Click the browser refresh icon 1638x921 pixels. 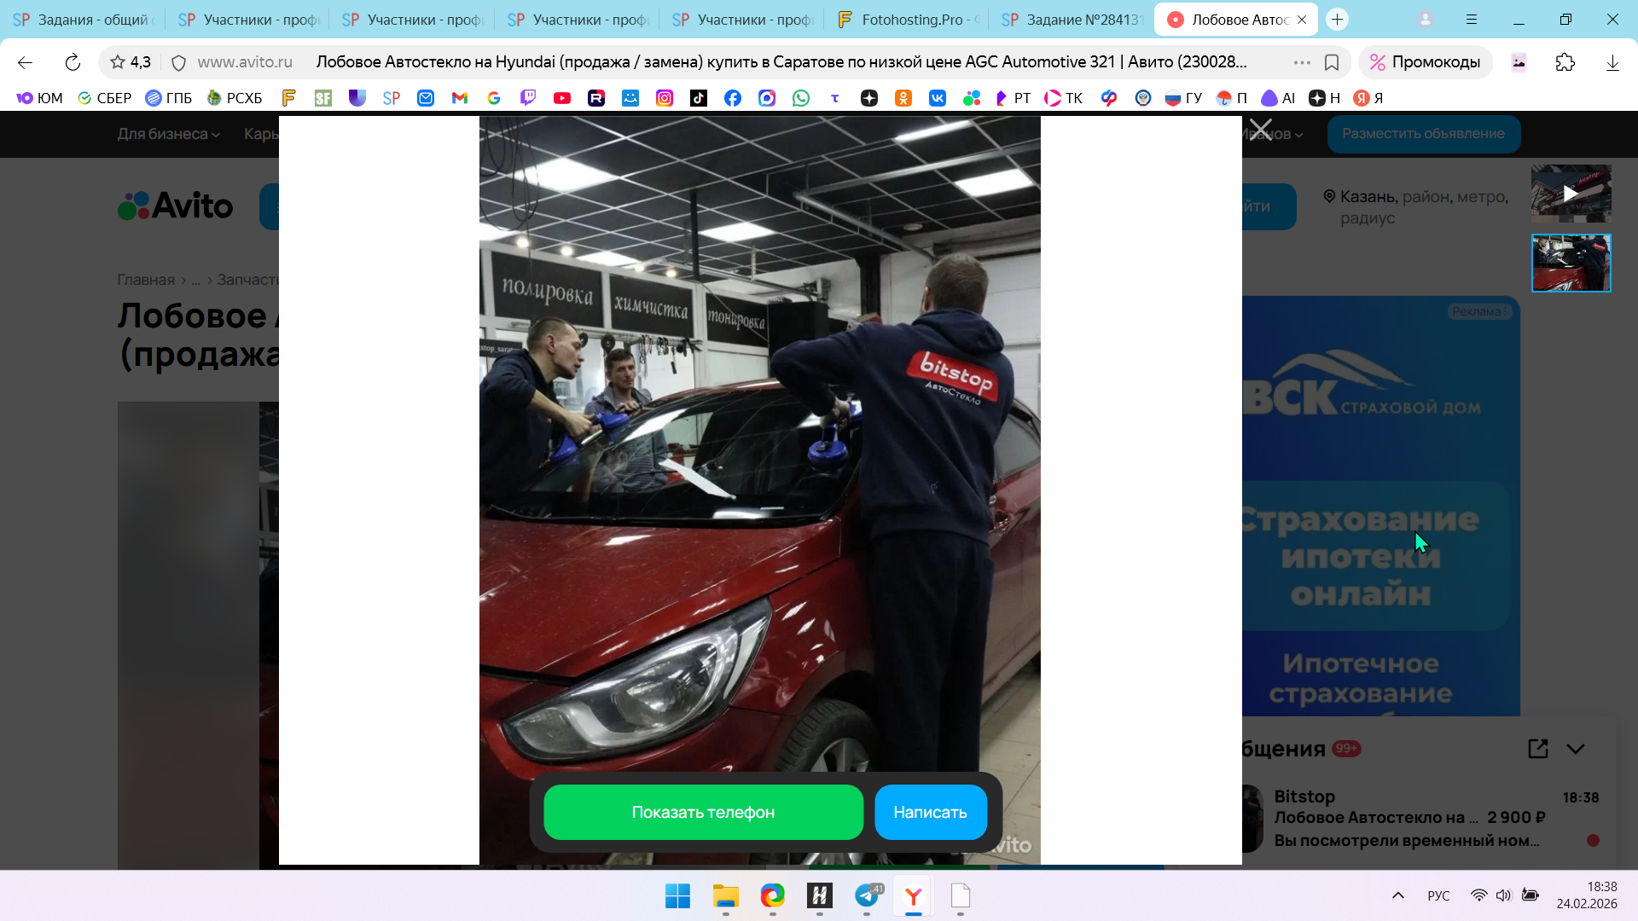[x=73, y=62]
